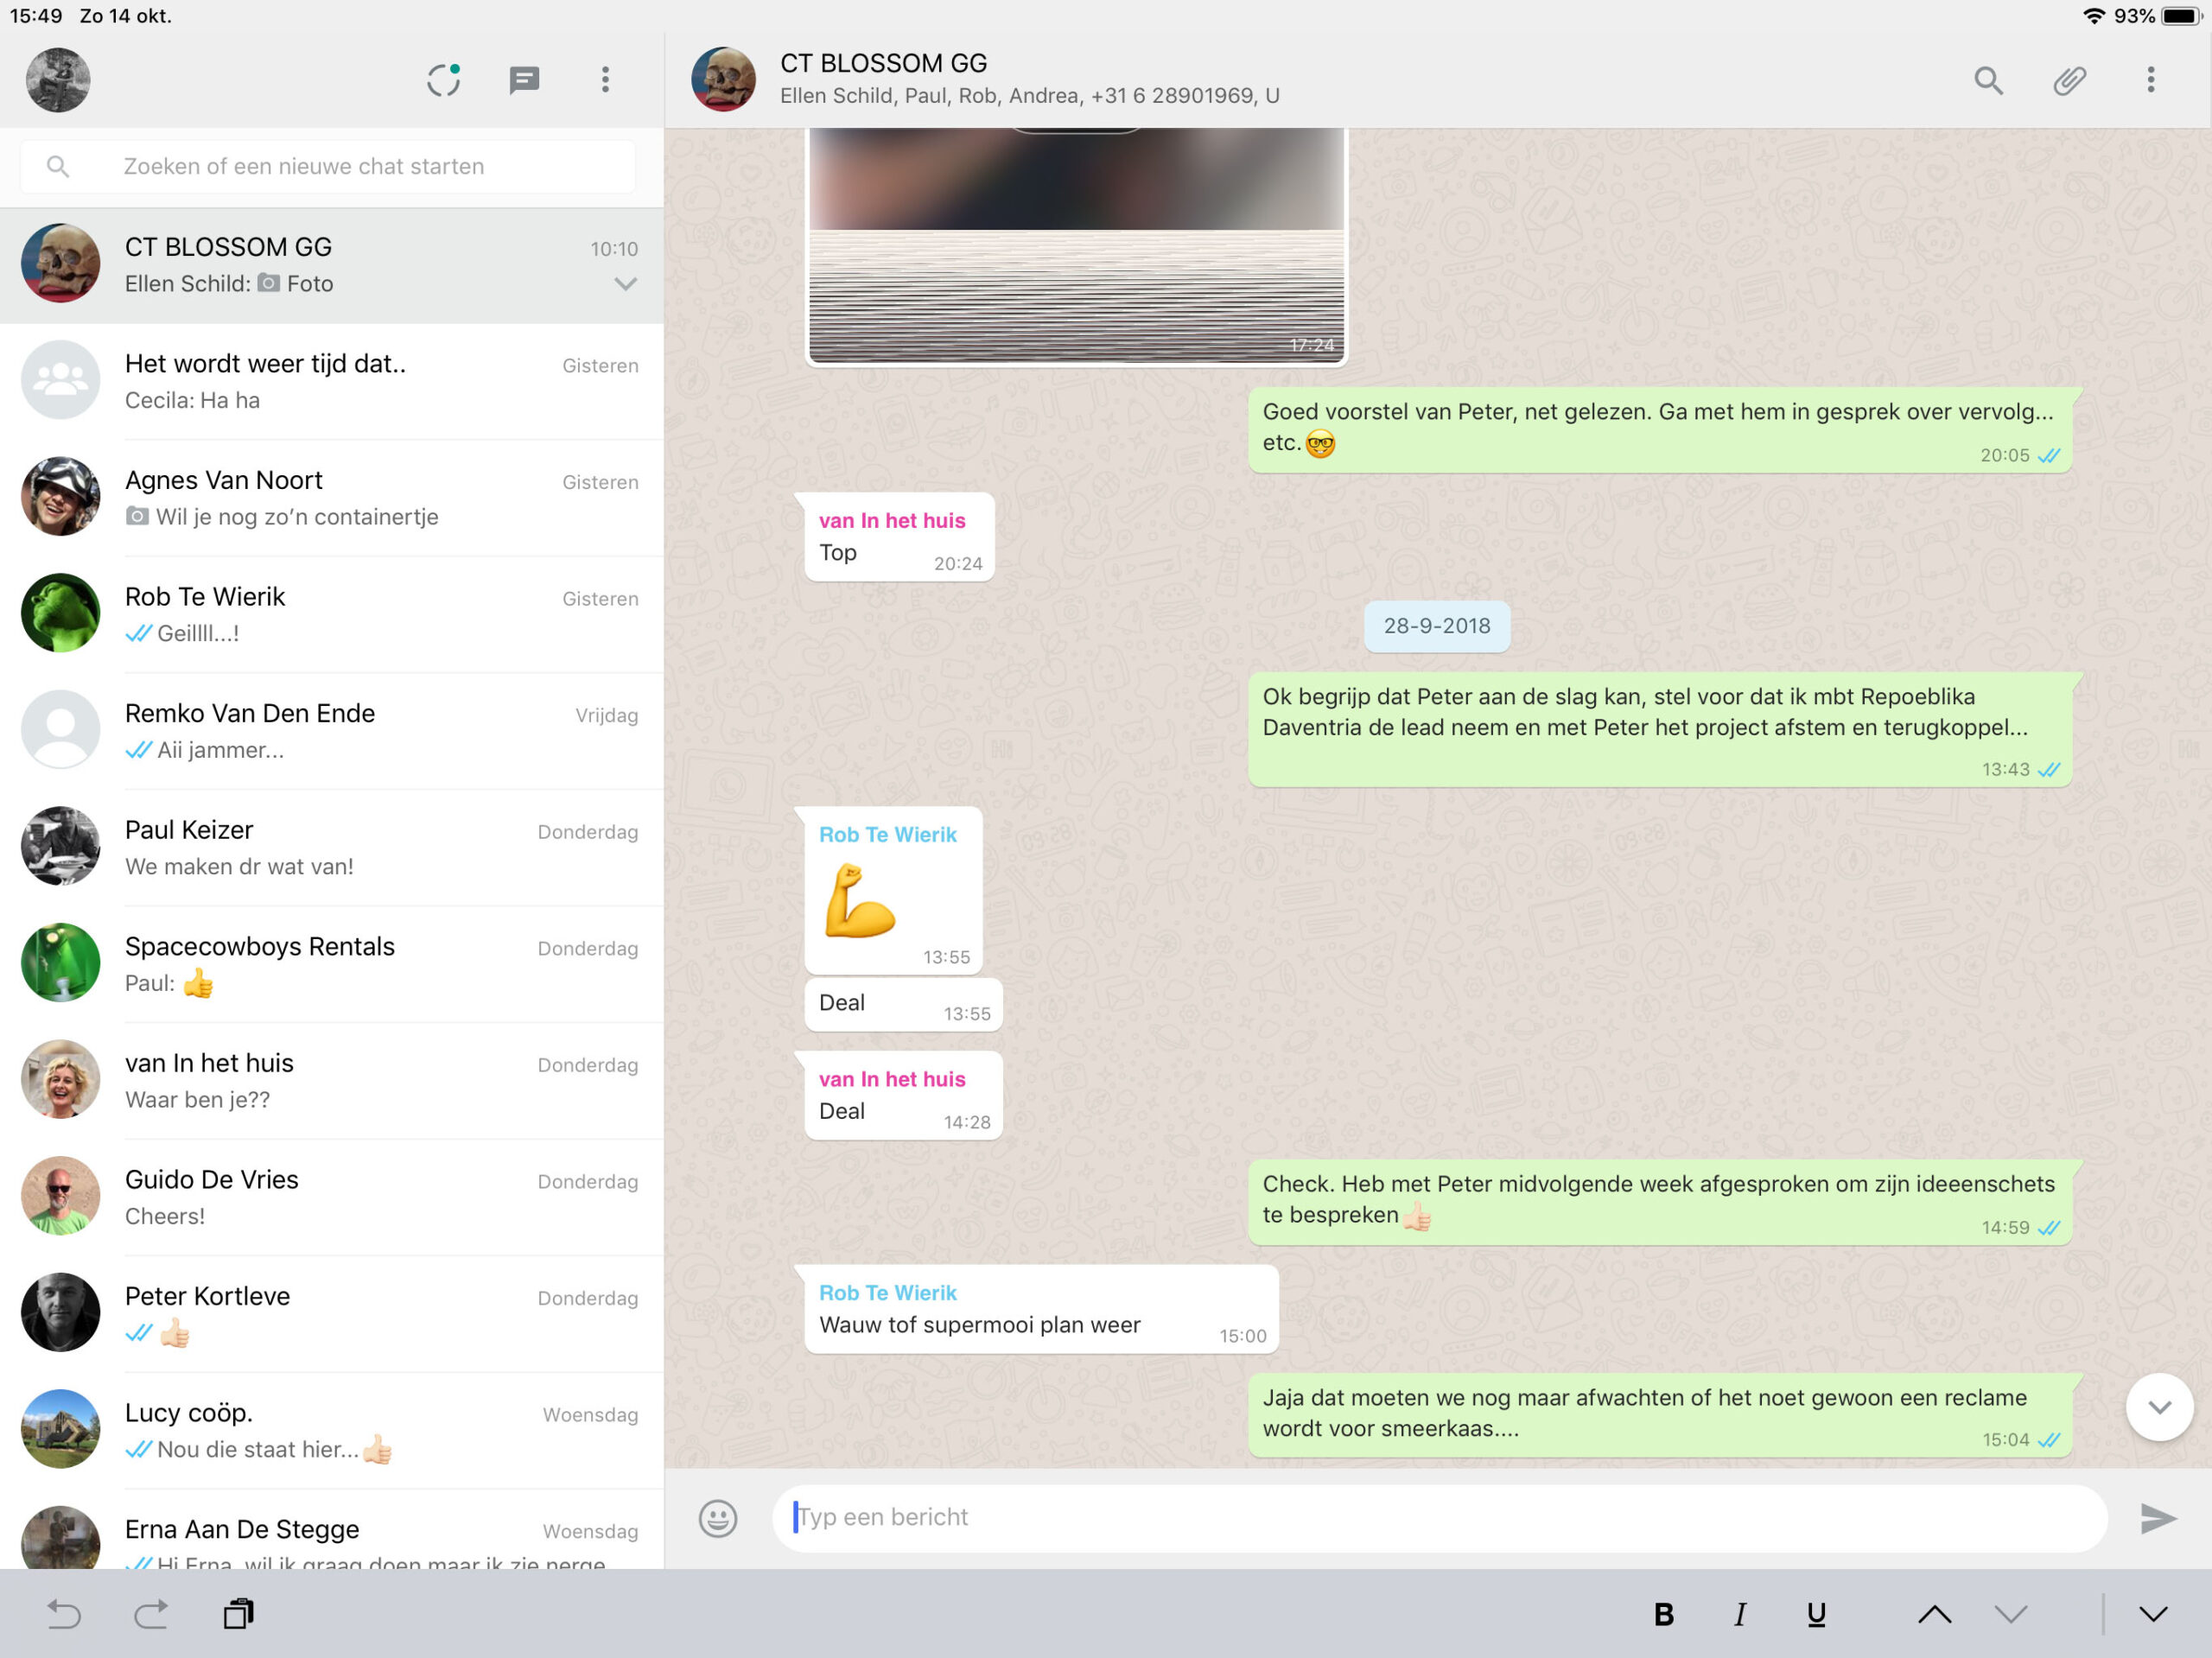Toggle underline formatting
The image size is (2212, 1658).
[1816, 1614]
